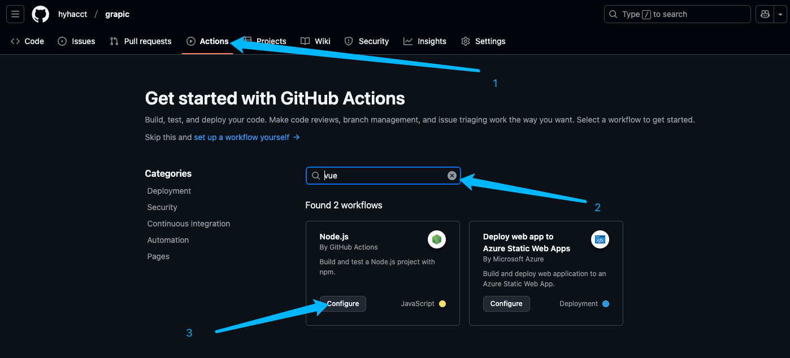This screenshot has height=358, width=790.
Task: Open the Pull requests tab
Action: (141, 41)
